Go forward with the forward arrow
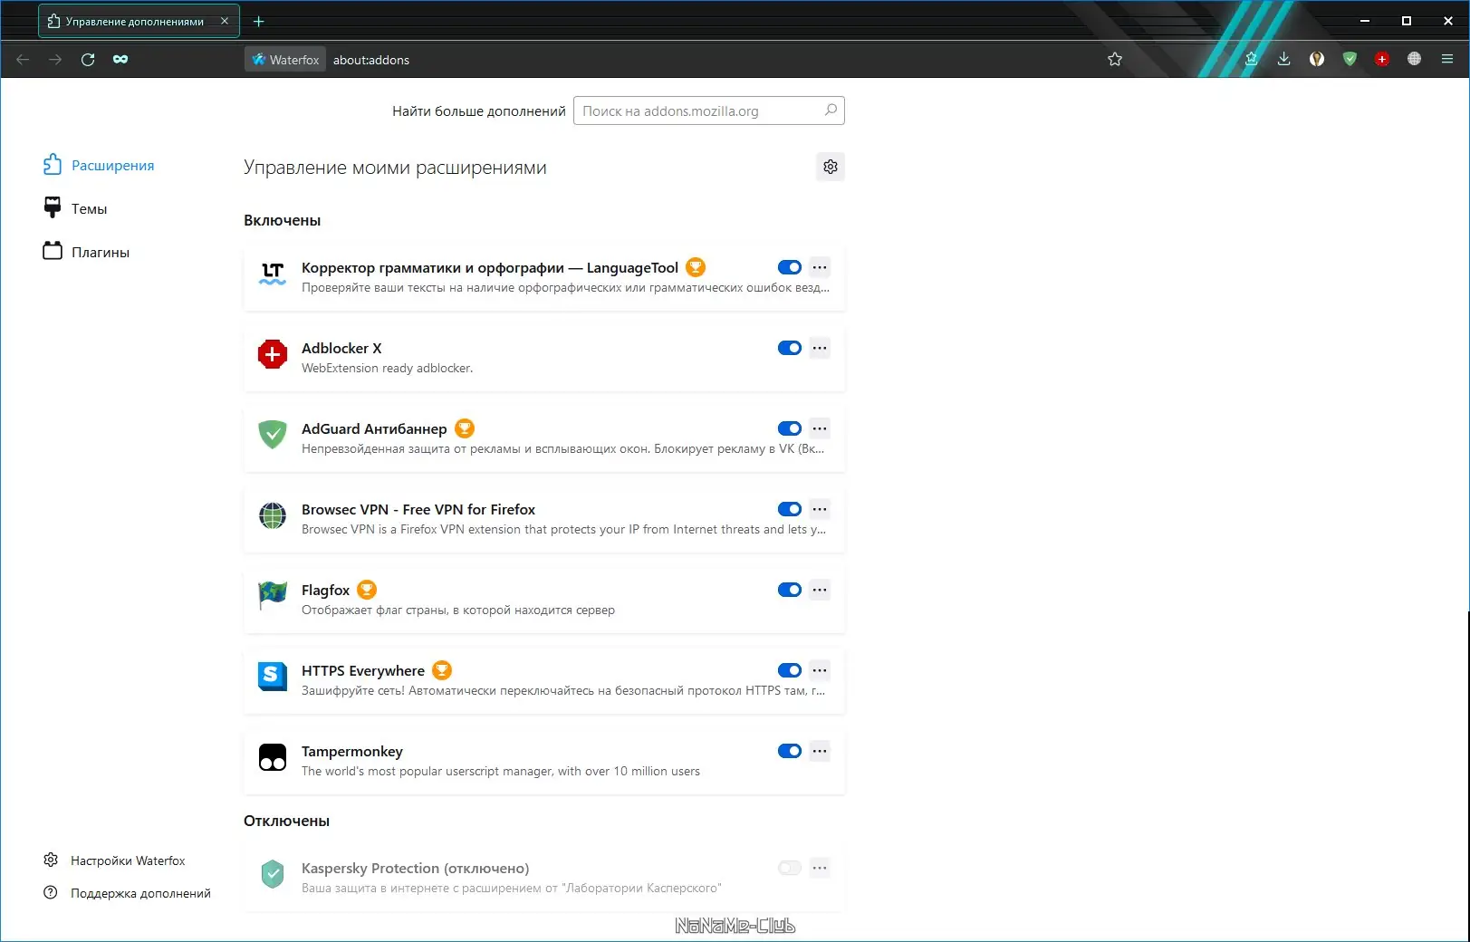The height and width of the screenshot is (942, 1470). click(x=55, y=60)
